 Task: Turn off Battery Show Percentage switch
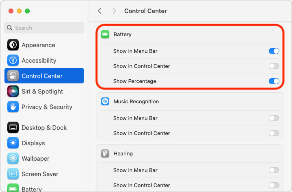click(x=274, y=81)
